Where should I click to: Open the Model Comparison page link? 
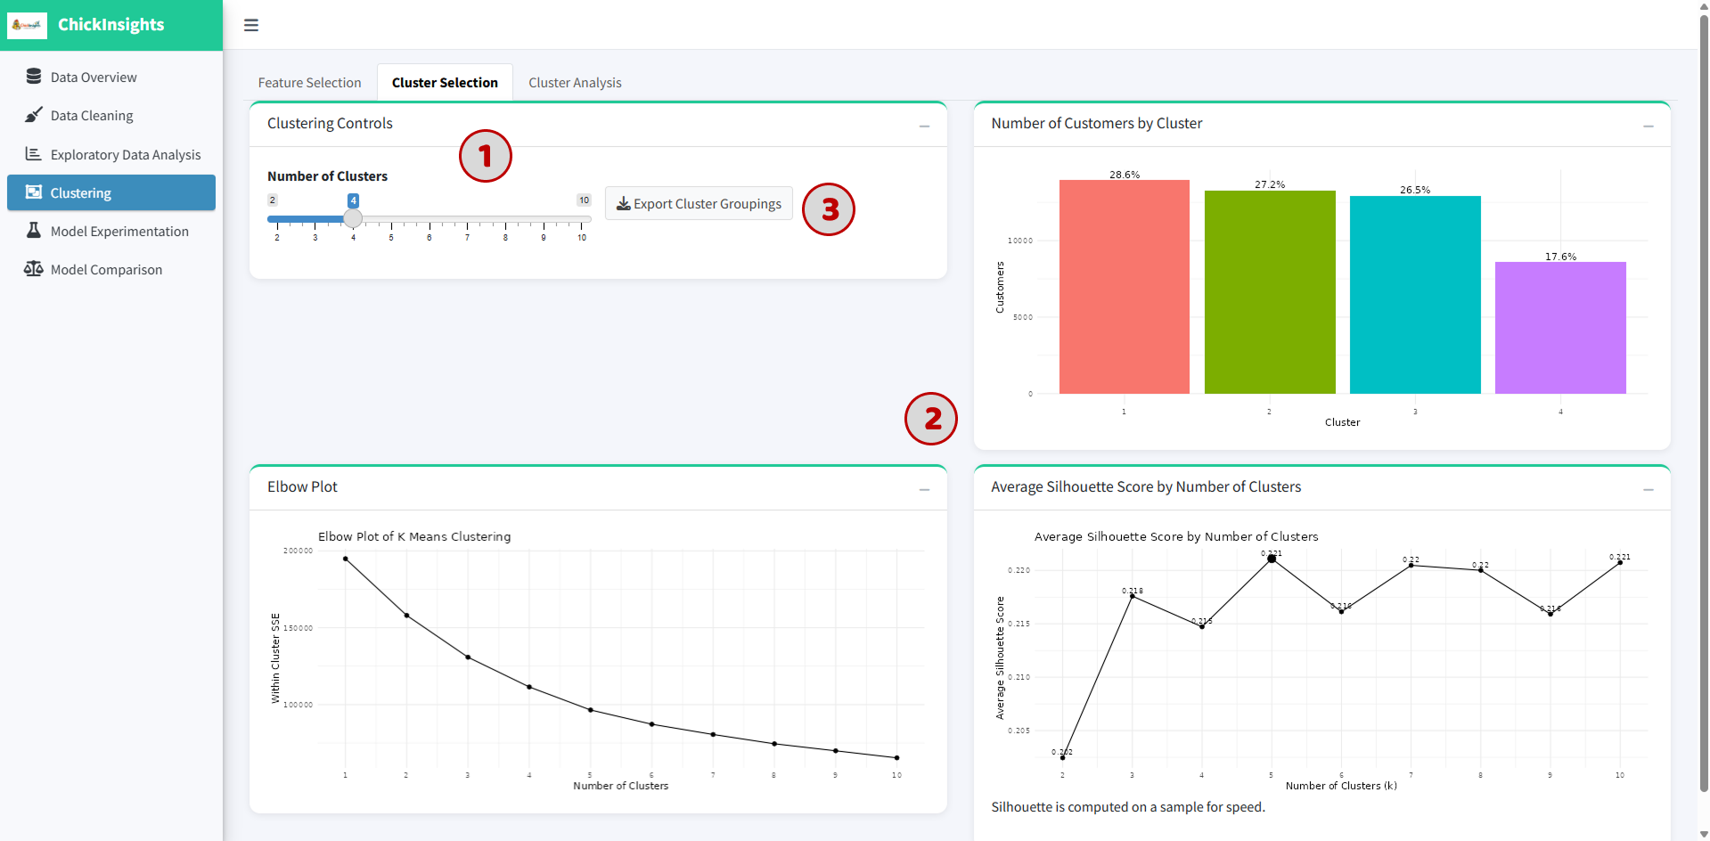click(106, 270)
